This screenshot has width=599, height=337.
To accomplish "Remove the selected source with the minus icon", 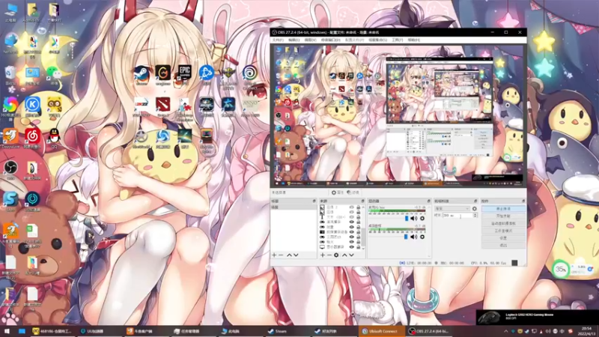I will click(329, 255).
